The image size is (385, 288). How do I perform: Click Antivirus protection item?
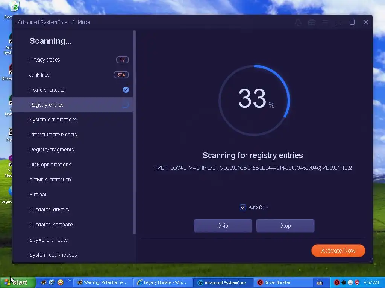tap(73, 180)
